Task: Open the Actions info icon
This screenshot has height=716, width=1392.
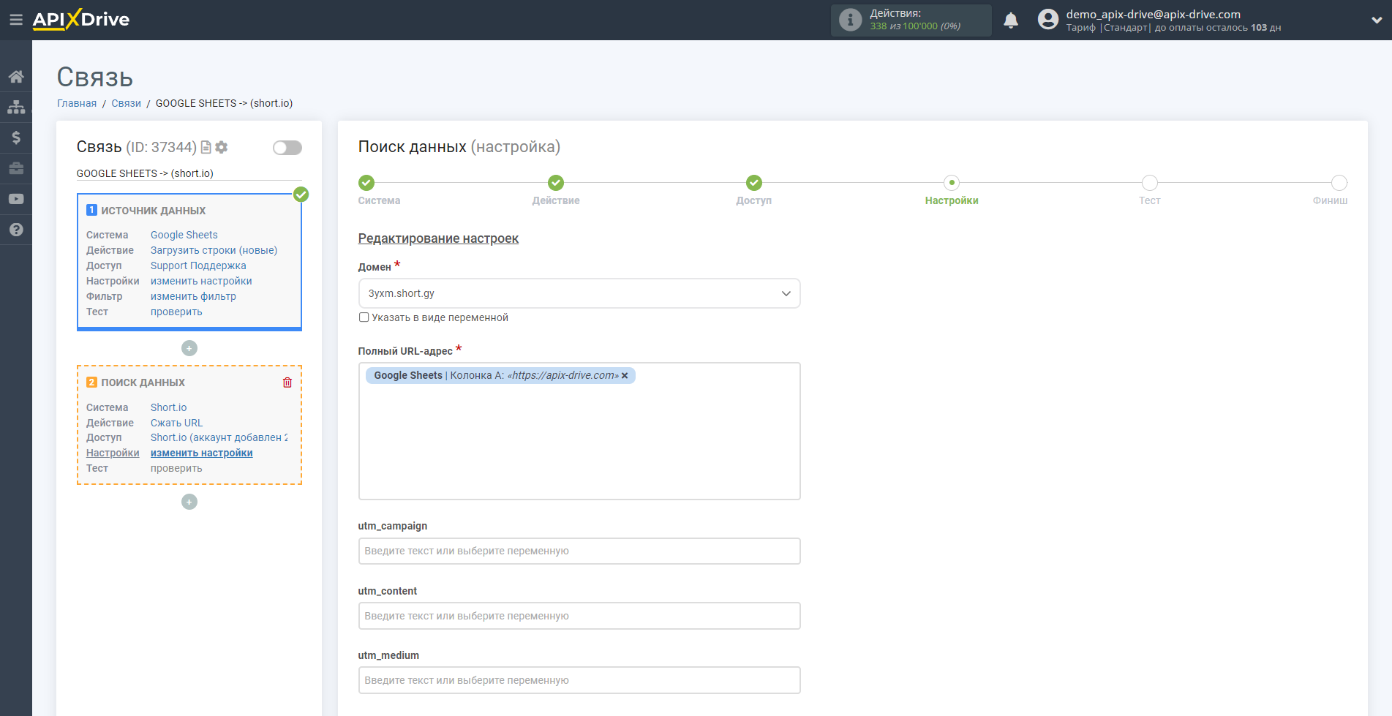Action: pyautogui.click(x=850, y=20)
